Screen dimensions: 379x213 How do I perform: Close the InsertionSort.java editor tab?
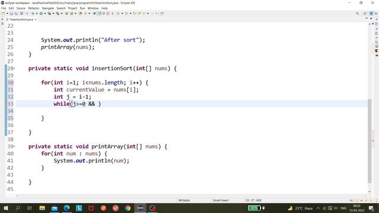coord(36,20)
